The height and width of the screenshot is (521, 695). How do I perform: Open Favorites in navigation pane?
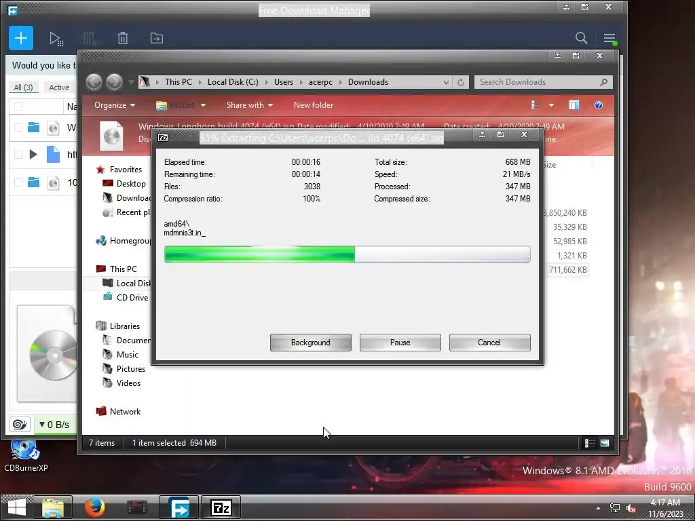point(126,169)
